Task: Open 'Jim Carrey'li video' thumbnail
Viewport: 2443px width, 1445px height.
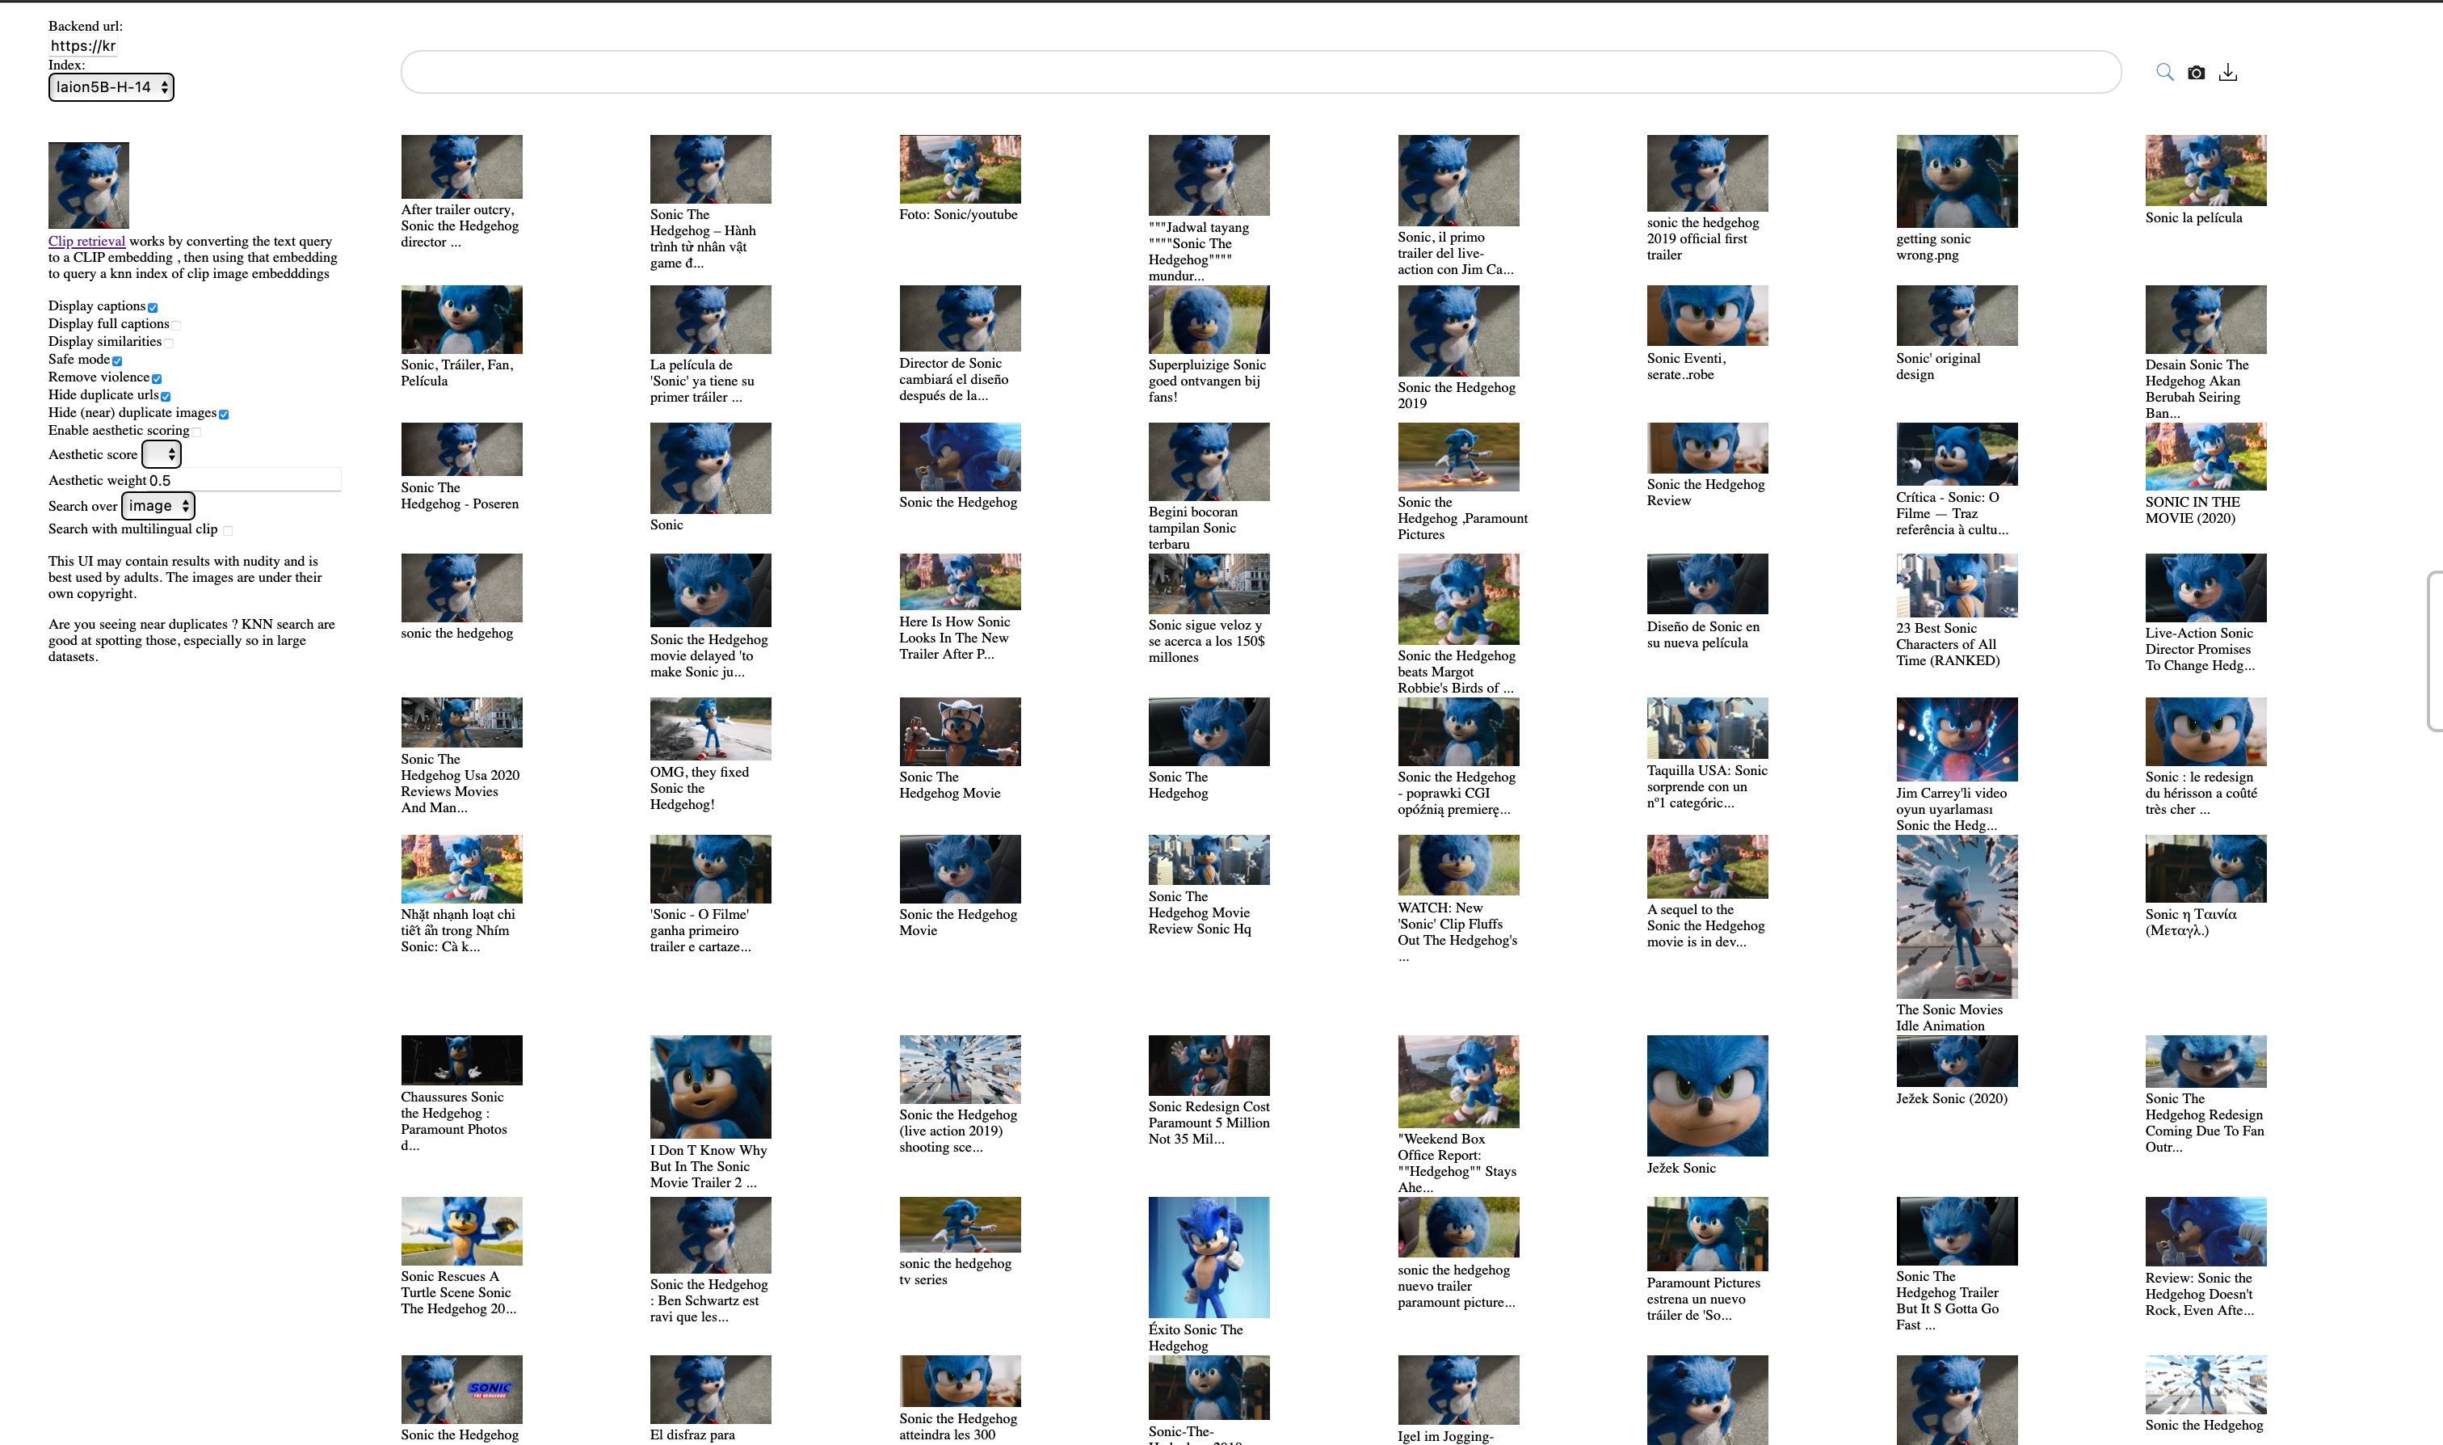Action: pos(1957,739)
